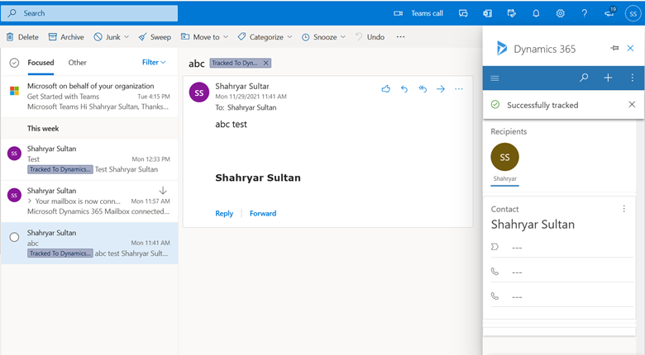Image resolution: width=645 pixels, height=355 pixels.
Task: Search in the Dynamics 365 pane
Action: (584, 78)
